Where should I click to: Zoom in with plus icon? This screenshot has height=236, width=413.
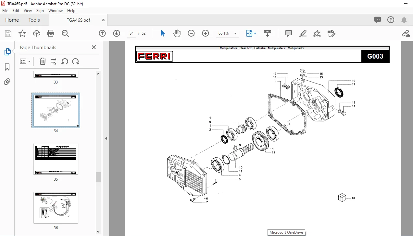pos(206,33)
